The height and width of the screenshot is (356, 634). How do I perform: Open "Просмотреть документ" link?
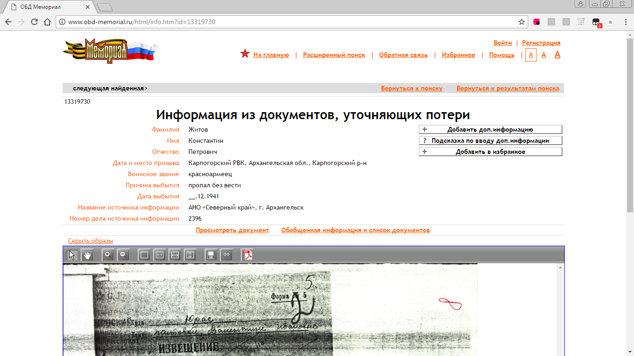pos(233,230)
